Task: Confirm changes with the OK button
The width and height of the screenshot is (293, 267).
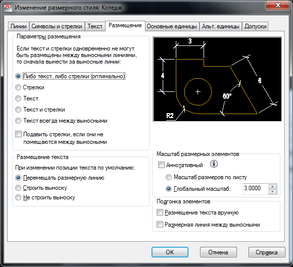Action: (170, 252)
